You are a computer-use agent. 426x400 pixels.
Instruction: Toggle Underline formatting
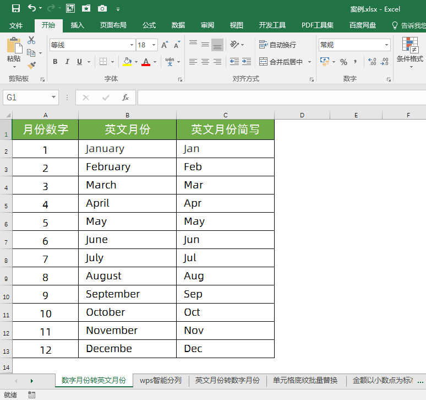[x=79, y=62]
